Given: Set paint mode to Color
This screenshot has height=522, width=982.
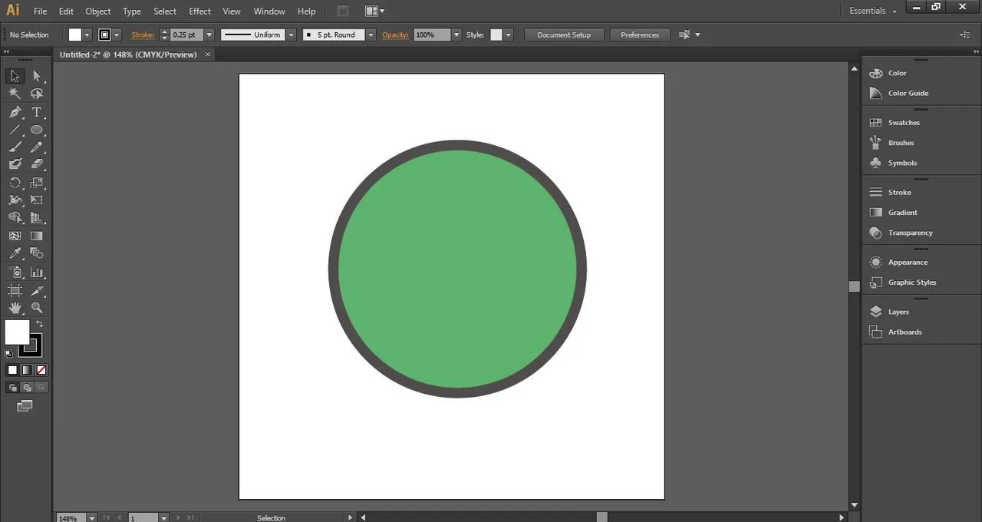Looking at the screenshot, I should tap(12, 370).
